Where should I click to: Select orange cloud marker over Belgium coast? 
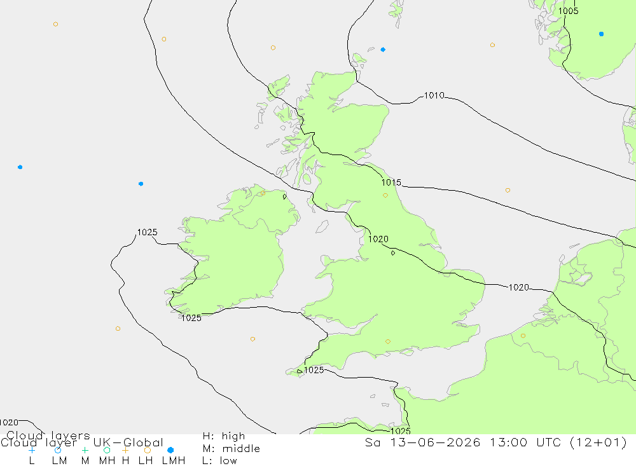(523, 336)
